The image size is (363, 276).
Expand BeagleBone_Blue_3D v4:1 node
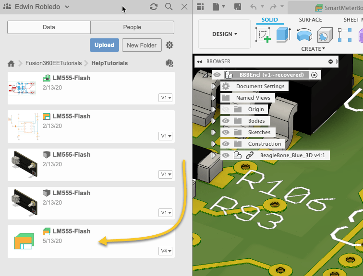(214, 155)
